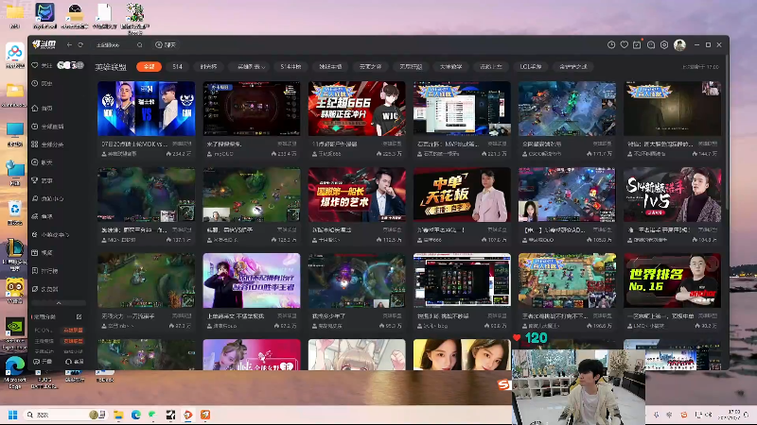The width and height of the screenshot is (757, 425).
Task: Click the 客服 headset icon in sidebar
Action: tap(75, 362)
